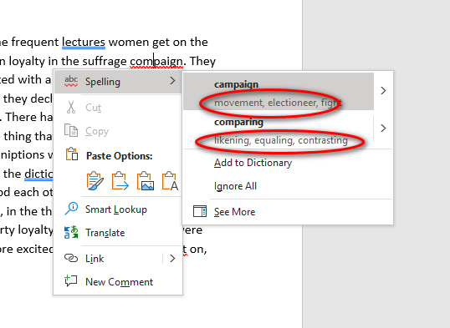Click the Smart Lookup magnifier icon

[71, 209]
